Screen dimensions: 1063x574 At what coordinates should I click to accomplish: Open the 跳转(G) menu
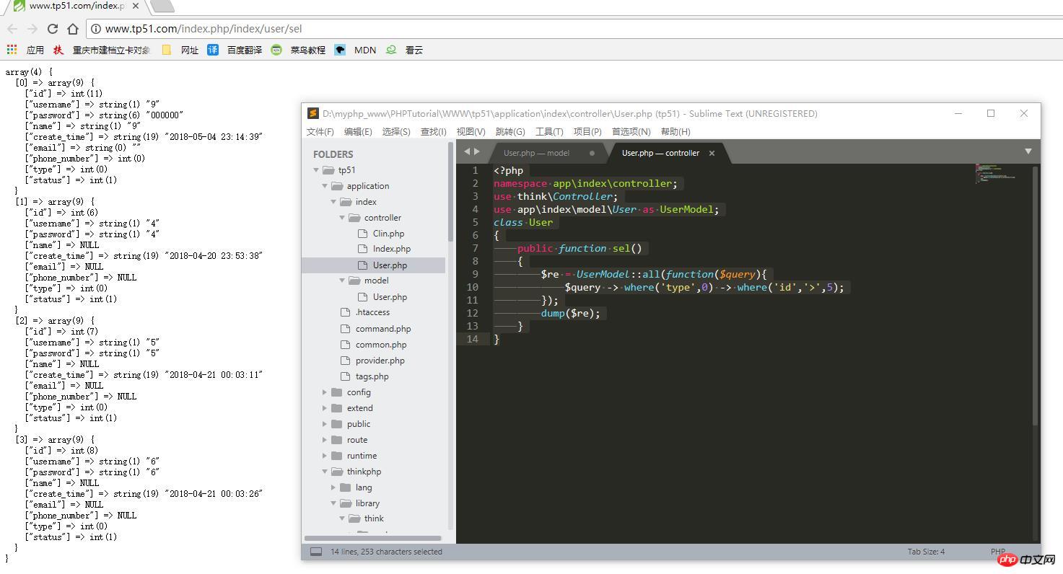(510, 131)
